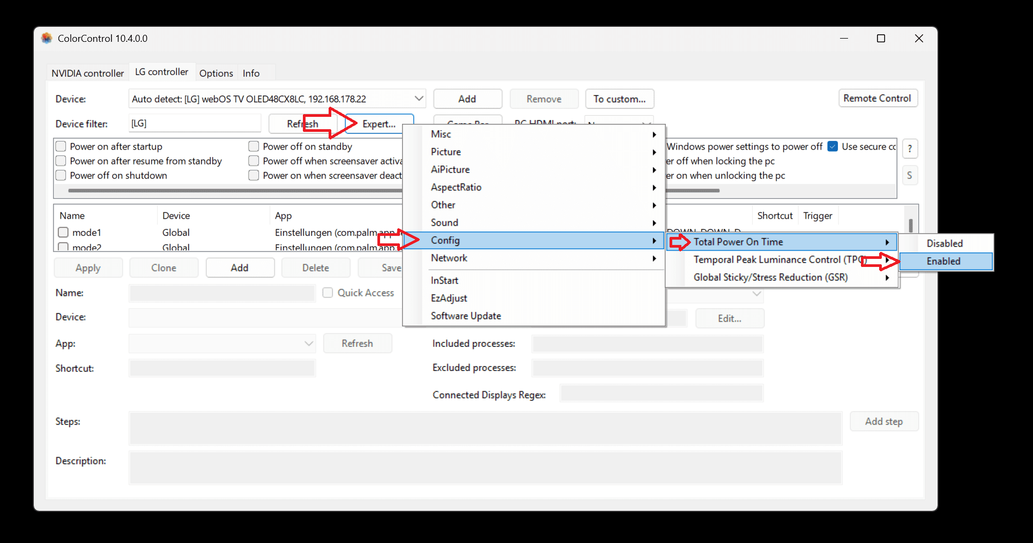Expand the Picture submenu
Viewport: 1033px width, 543px height.
tap(534, 152)
